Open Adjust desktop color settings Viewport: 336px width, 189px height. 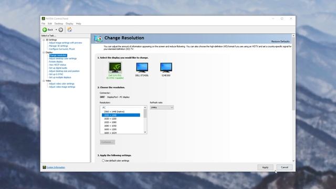click(62, 58)
